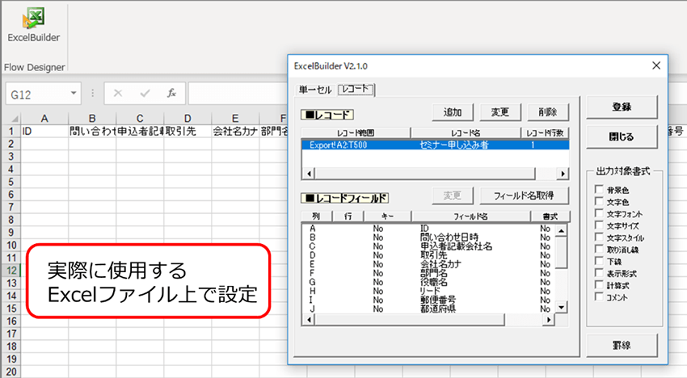
Task: Enable the 背景色 checkbox
Action: 599,189
